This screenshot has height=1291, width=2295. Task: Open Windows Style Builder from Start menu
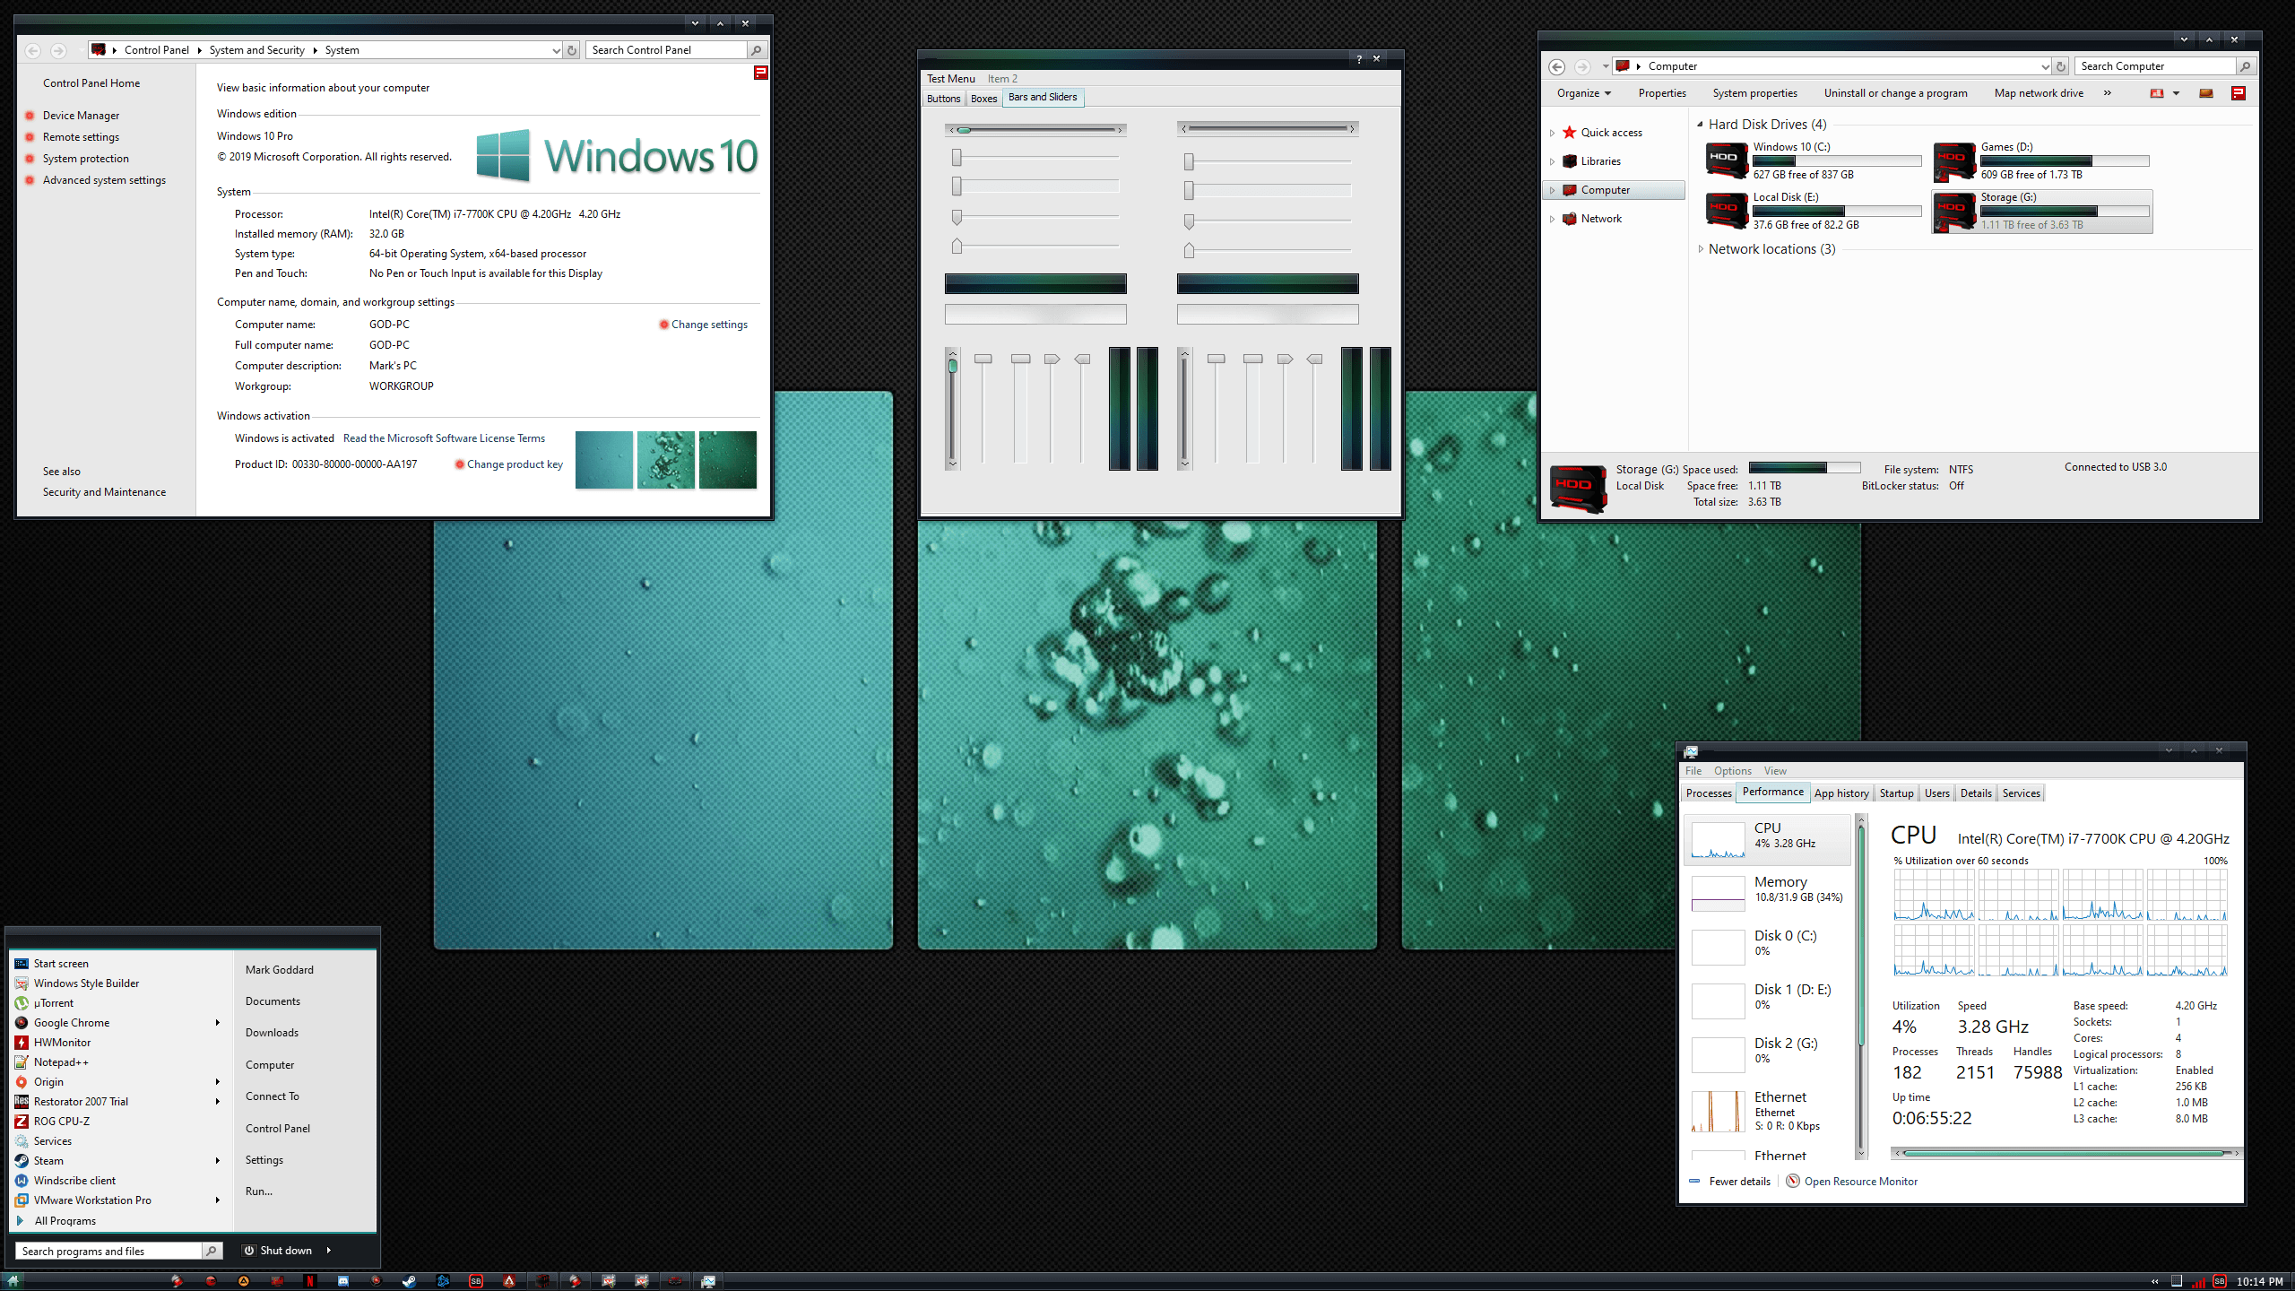pyautogui.click(x=86, y=983)
